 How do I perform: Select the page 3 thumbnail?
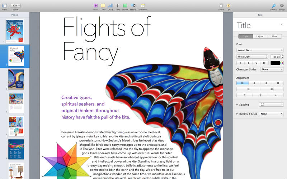[x=16, y=79]
